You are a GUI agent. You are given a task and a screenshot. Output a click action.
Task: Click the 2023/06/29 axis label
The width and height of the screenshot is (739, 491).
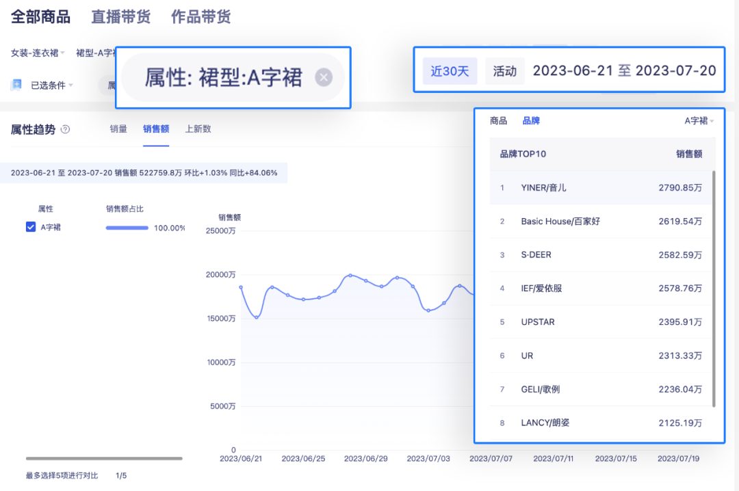click(x=365, y=458)
